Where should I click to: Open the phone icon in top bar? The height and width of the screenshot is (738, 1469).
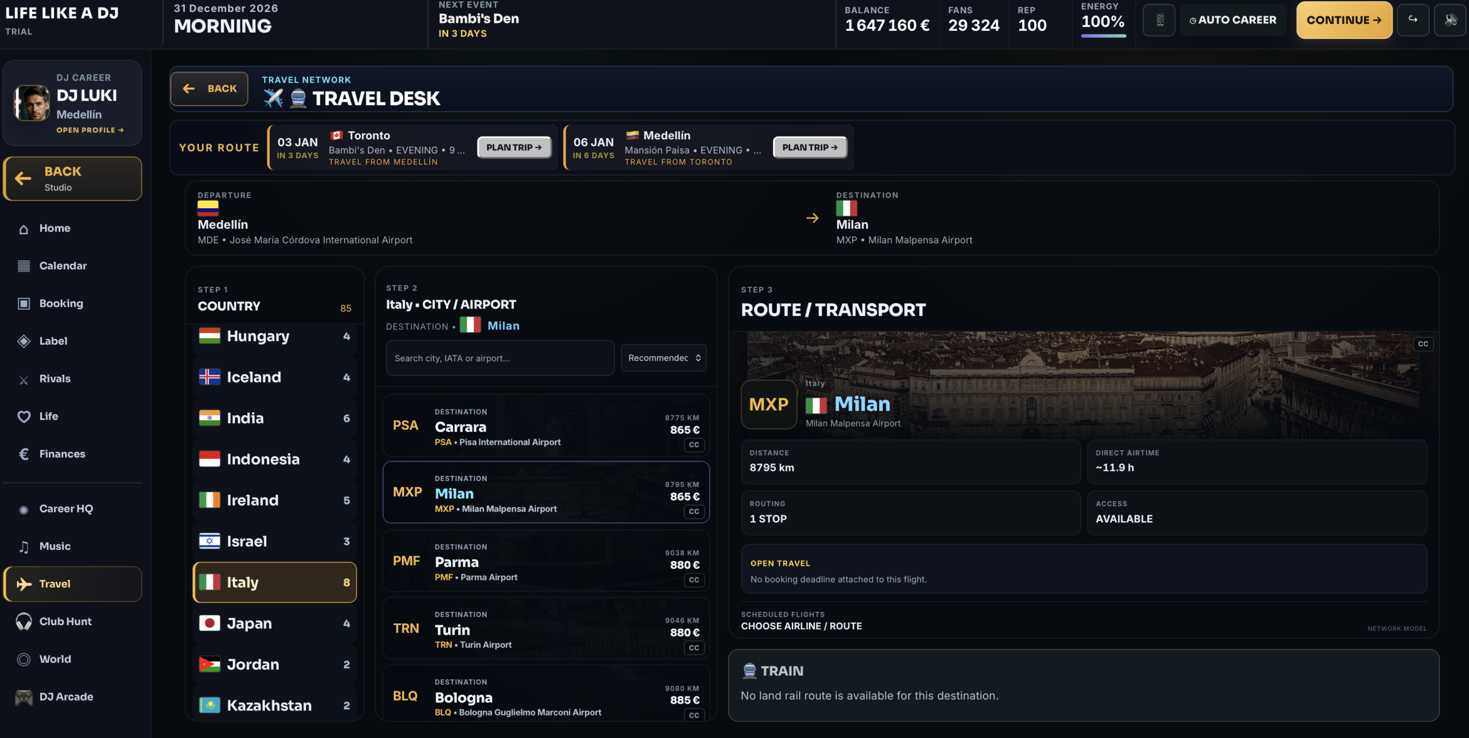coord(1159,20)
